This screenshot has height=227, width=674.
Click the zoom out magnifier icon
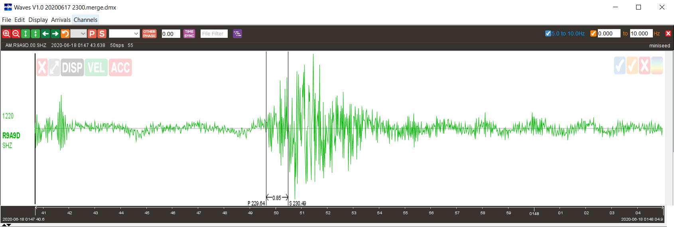16,34
